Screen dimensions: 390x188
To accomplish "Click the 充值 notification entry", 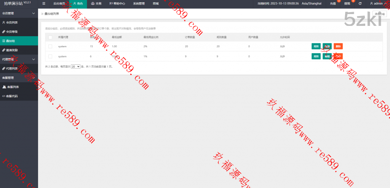I will (332, 4).
